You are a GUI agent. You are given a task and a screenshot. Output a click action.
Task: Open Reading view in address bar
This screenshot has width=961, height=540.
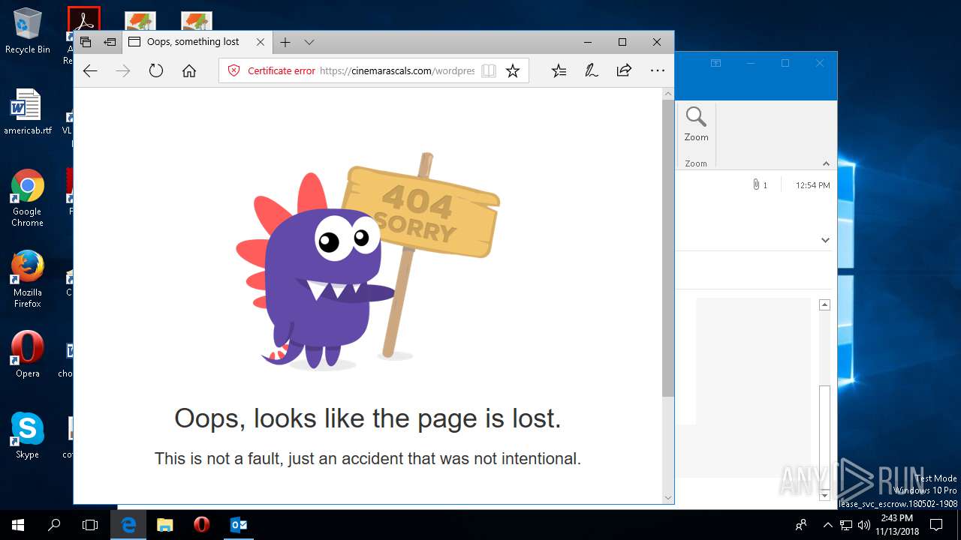(x=489, y=70)
